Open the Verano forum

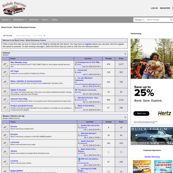14,151
